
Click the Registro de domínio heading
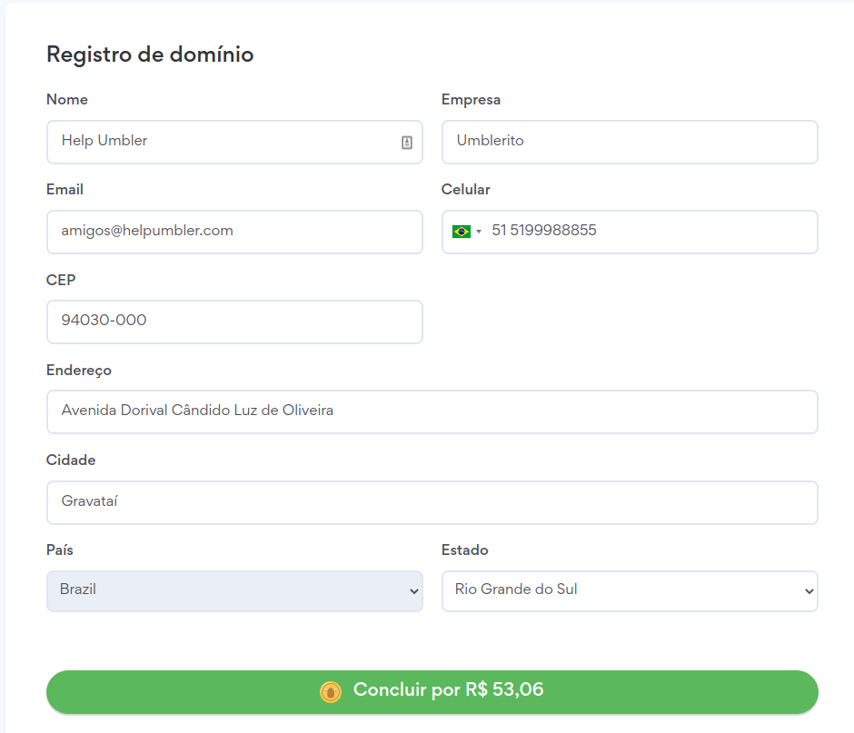click(150, 54)
